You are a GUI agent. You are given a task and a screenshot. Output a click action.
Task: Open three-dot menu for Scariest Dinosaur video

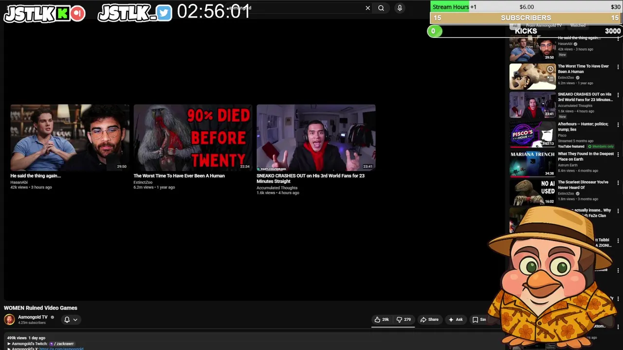coord(618,183)
